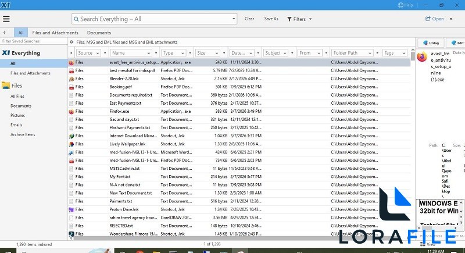Select the Hashami Payments.txt file name
This screenshot has width=465, height=253.
(130, 128)
